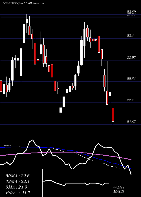Click the 12MA : 22.1 reading
The width and height of the screenshot is (141, 197).
click(x=17, y=182)
